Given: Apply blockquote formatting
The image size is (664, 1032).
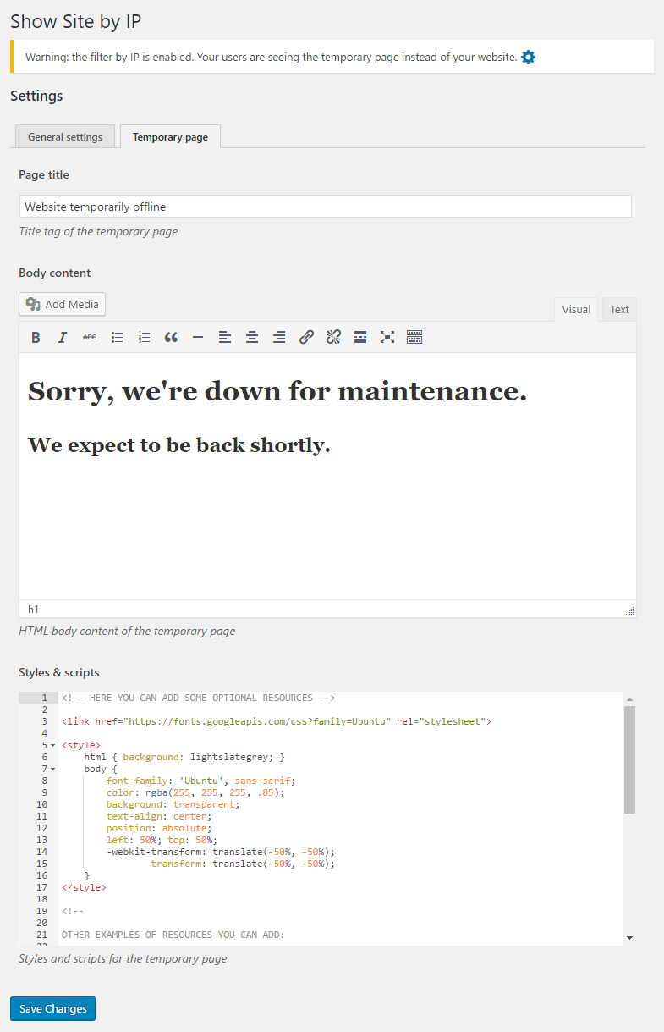Looking at the screenshot, I should 171,337.
